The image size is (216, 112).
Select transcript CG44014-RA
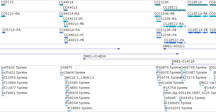[x=69, y=14]
